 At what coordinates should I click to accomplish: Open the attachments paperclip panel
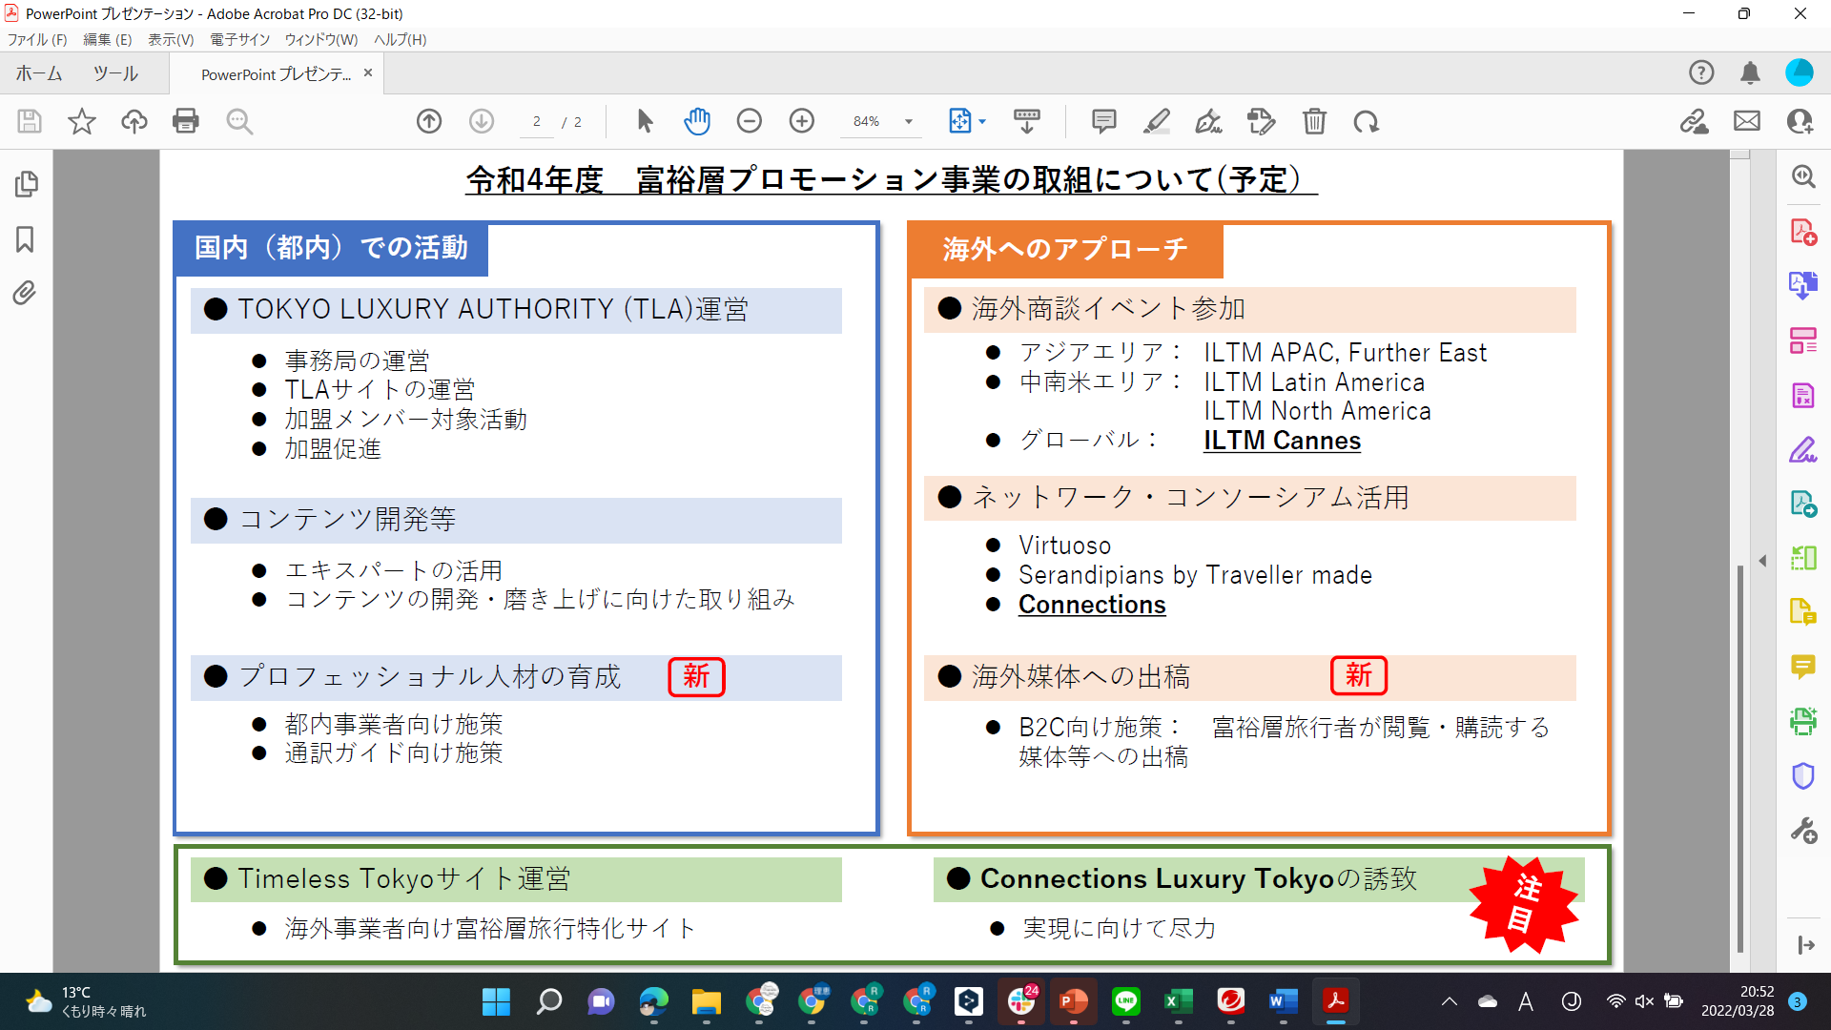click(26, 293)
